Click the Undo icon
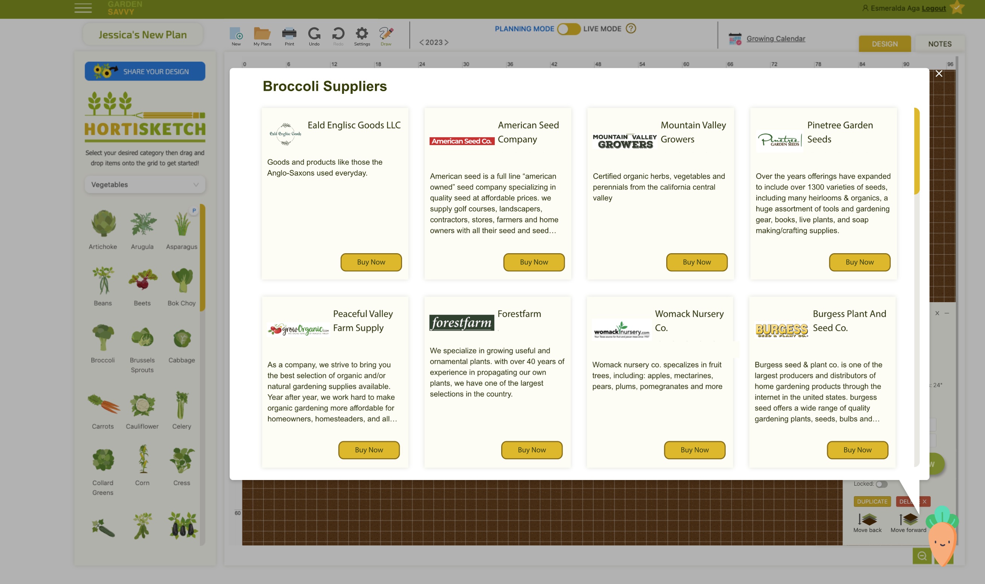 pyautogui.click(x=314, y=34)
